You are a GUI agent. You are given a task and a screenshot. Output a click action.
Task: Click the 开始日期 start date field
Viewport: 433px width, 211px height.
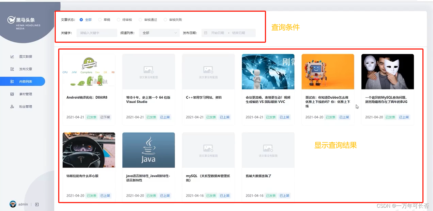[x=218, y=33]
